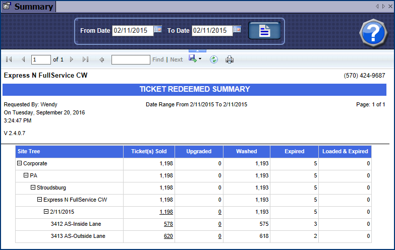Open the help question mark icon

pyautogui.click(x=373, y=33)
